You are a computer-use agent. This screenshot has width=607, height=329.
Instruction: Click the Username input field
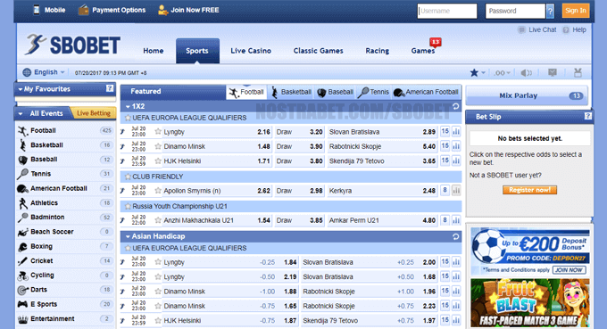click(x=447, y=11)
